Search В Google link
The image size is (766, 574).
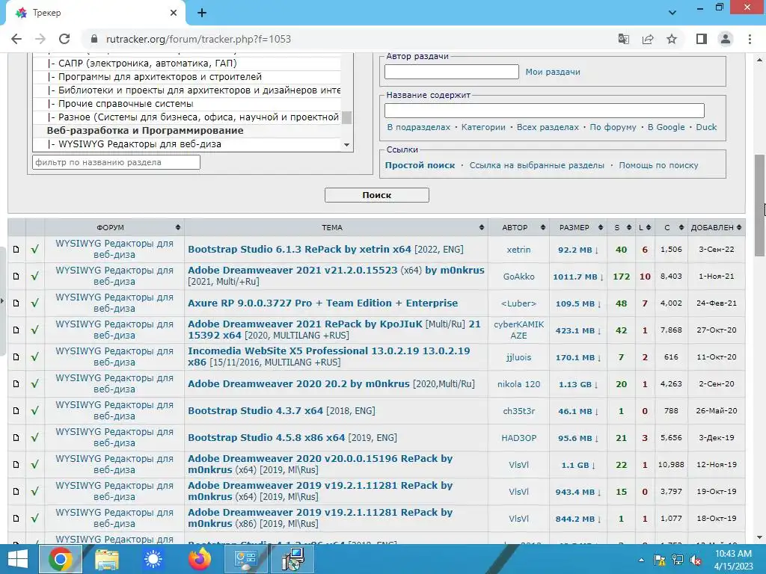666,127
